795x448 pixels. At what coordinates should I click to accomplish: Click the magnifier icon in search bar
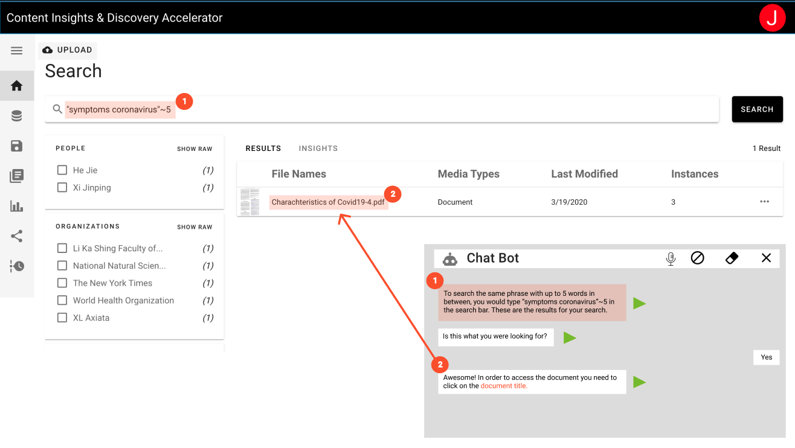pyautogui.click(x=57, y=109)
